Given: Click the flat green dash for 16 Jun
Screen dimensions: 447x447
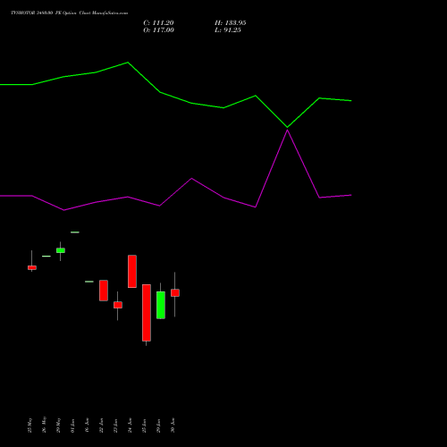Looking at the screenshot, I should (89, 282).
